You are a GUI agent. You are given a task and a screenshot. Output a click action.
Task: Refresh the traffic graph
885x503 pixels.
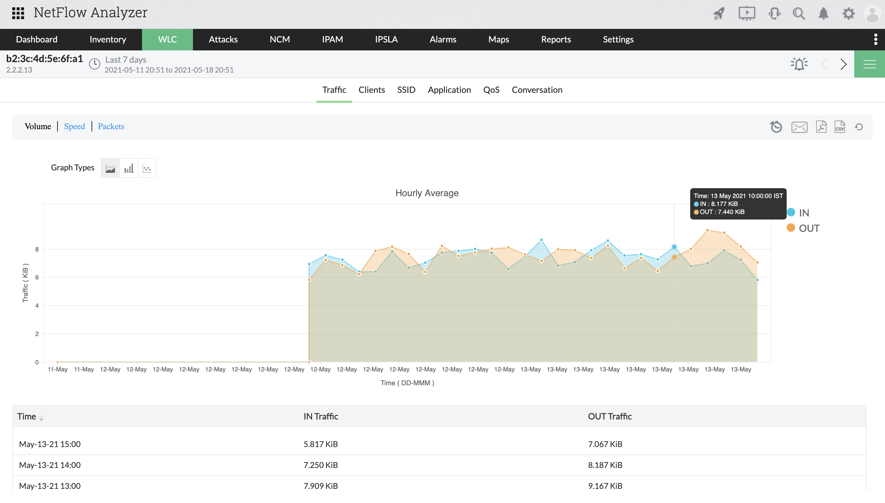point(859,127)
